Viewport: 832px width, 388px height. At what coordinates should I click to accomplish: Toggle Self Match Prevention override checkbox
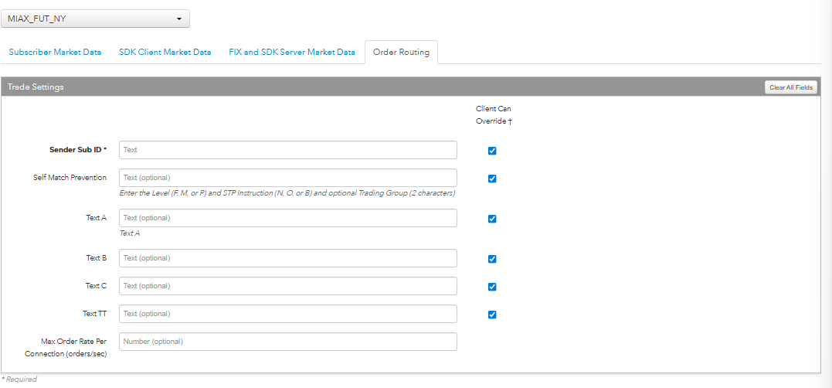492,179
